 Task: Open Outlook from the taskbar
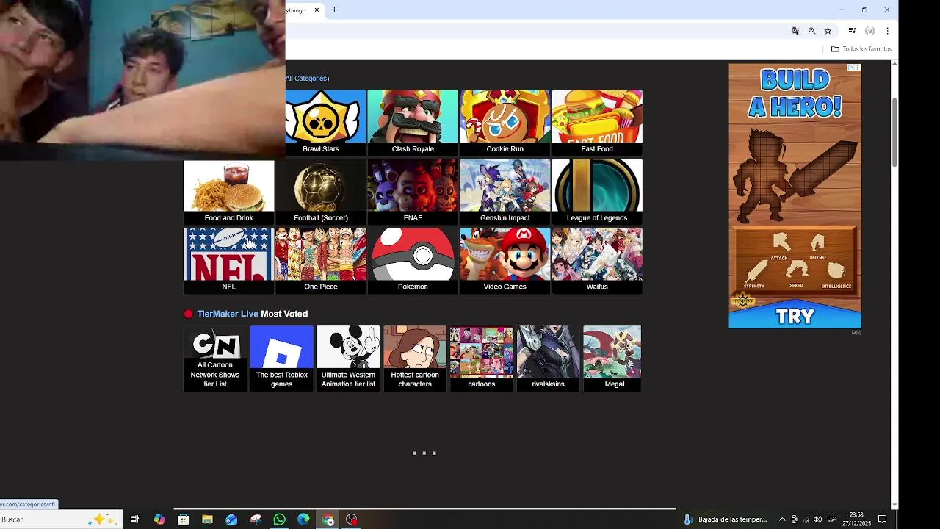click(x=231, y=519)
